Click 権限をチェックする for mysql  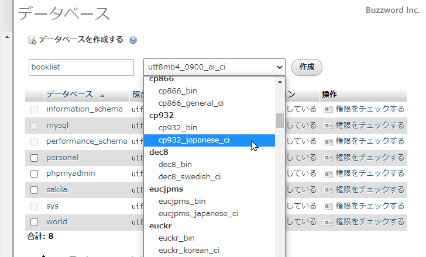click(x=370, y=125)
